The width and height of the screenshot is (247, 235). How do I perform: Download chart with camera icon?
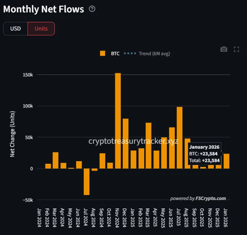(224, 49)
